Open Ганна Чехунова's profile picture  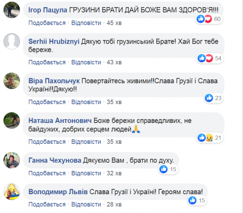pos(12,160)
